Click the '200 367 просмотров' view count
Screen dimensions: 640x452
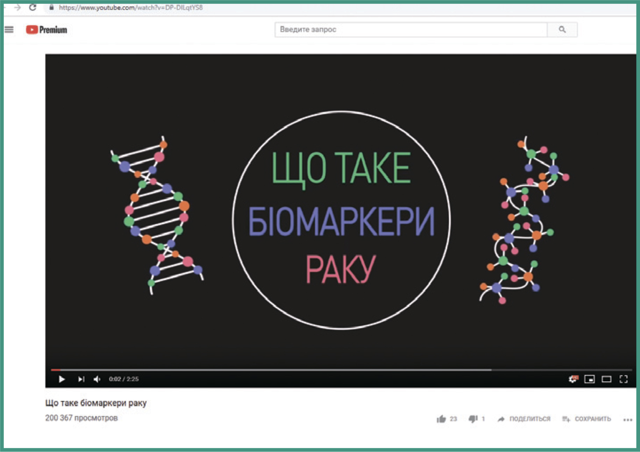(81, 418)
